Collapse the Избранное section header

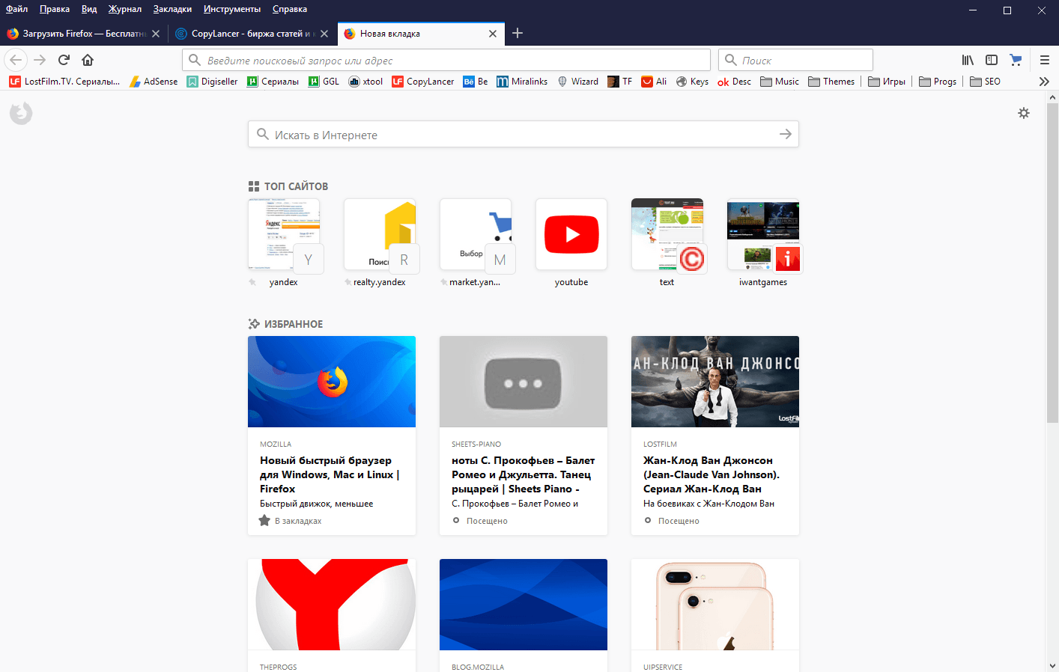(x=285, y=324)
